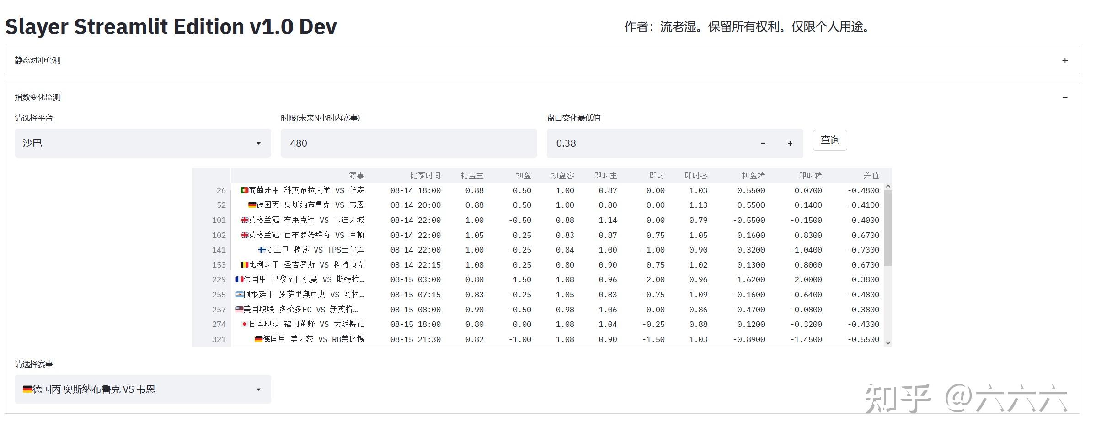
Task: Click the England flag icon beside 布莱克浦 match
Action: coord(244,220)
